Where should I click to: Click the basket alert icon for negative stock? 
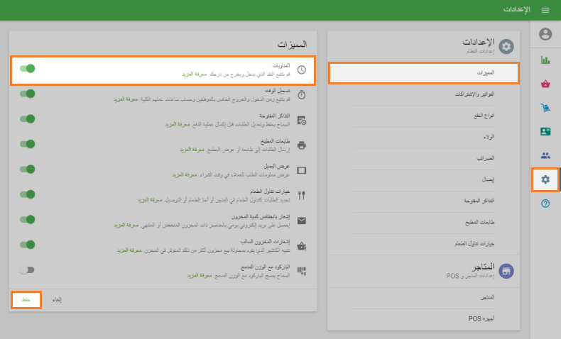(302, 246)
